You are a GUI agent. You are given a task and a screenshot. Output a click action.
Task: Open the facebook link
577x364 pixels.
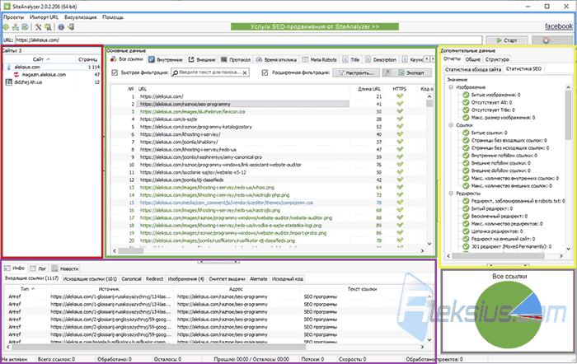click(559, 26)
